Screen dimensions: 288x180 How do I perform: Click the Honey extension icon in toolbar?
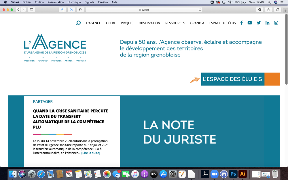[x=62, y=10]
